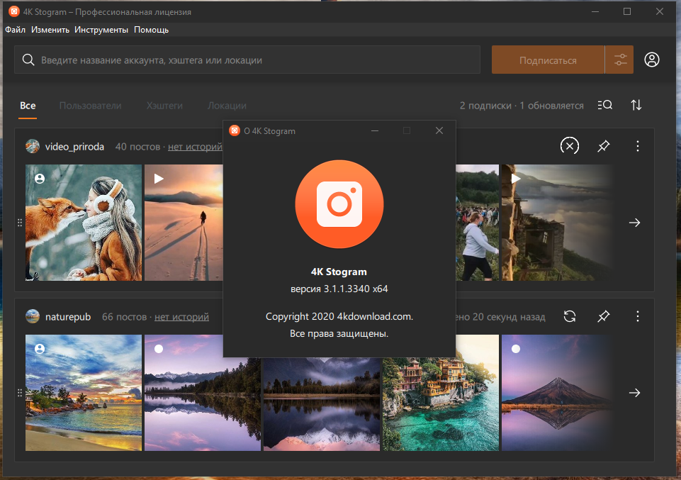Open the subscription settings sliders icon

620,60
